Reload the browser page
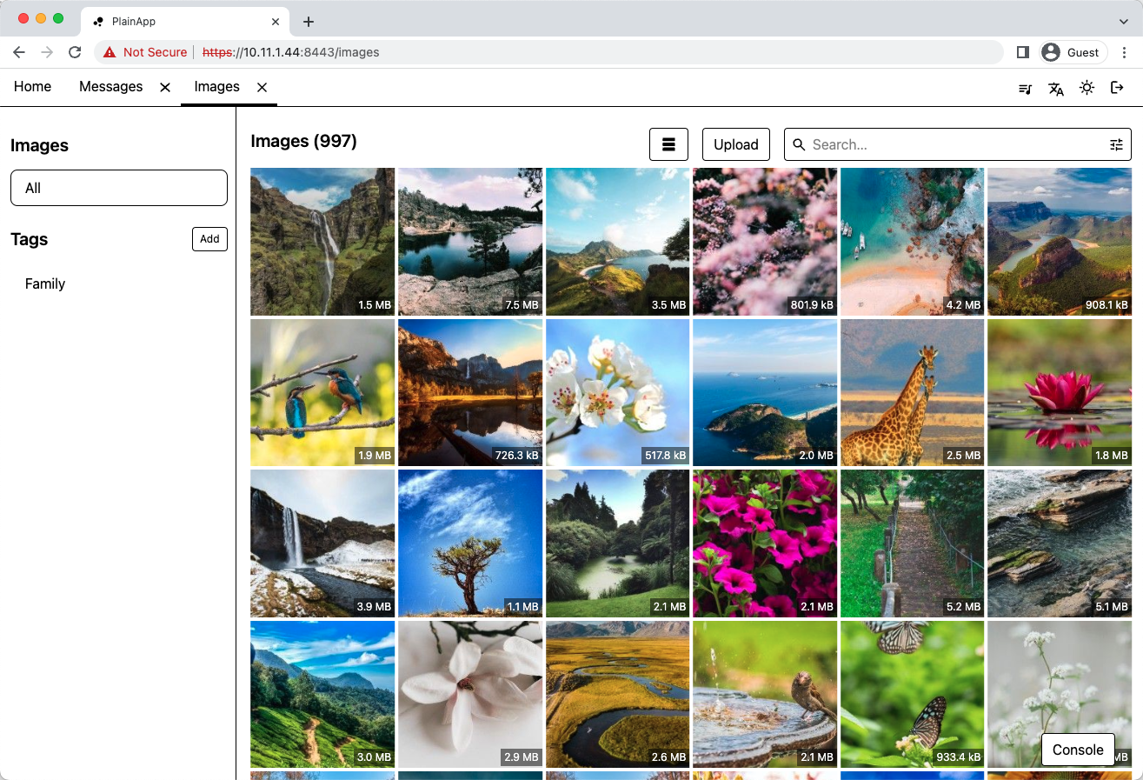Viewport: 1143px width, 780px height. click(x=75, y=52)
